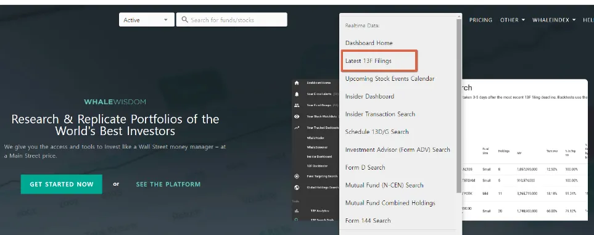The height and width of the screenshot is (235, 594).
Task: Open Upcoming Stock Events Calendar
Action: [390, 78]
